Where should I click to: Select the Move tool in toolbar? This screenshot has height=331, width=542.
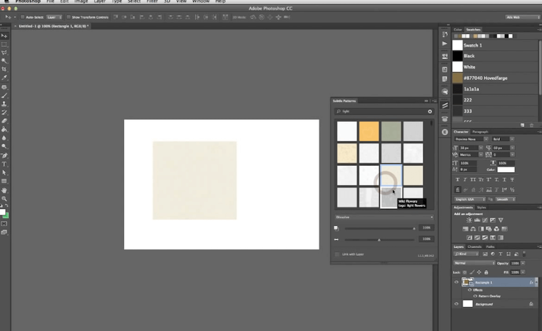[5, 34]
